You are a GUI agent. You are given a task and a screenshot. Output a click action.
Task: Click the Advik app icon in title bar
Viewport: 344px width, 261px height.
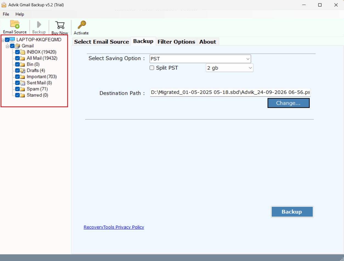pyautogui.click(x=4, y=5)
